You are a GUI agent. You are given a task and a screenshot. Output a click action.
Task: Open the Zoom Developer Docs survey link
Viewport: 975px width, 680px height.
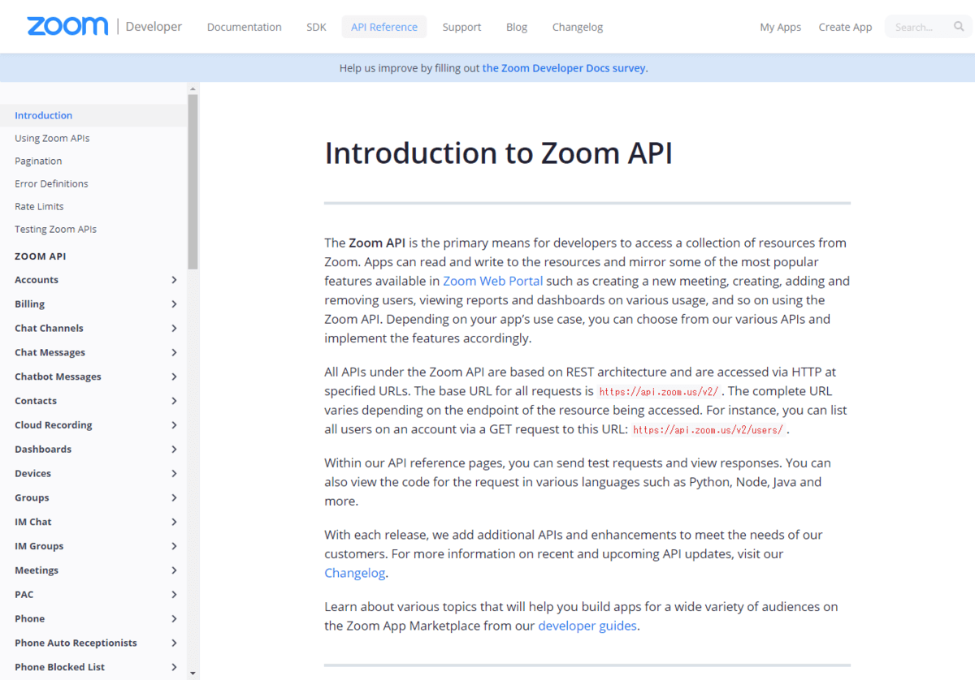click(x=565, y=68)
